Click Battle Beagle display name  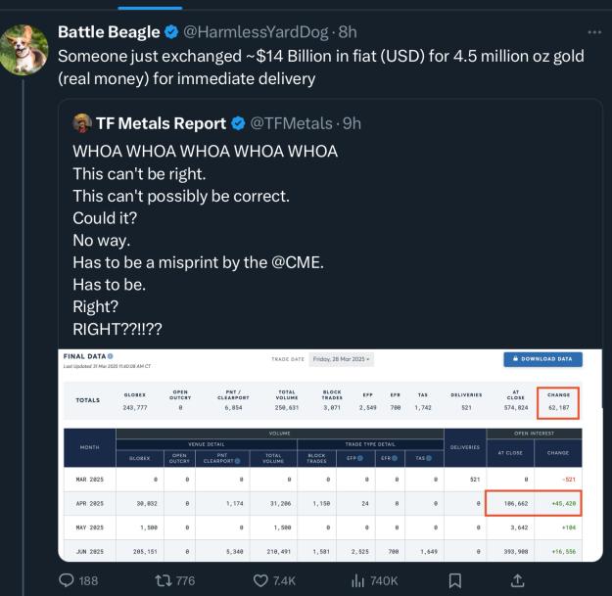pos(109,32)
